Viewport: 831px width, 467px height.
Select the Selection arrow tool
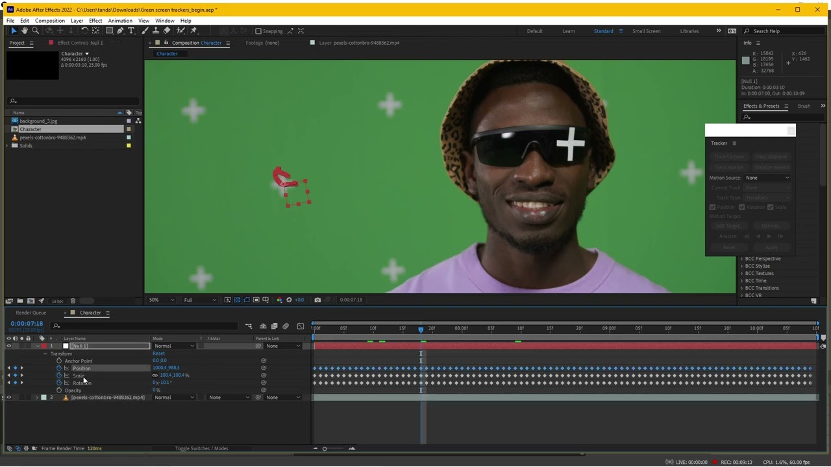(13, 30)
